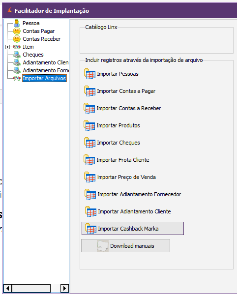The width and height of the screenshot is (237, 296).
Task: Click the Importar Cashback Marka button
Action: 133,229
